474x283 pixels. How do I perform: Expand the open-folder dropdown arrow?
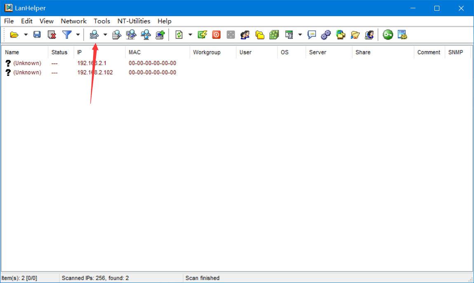[26, 35]
